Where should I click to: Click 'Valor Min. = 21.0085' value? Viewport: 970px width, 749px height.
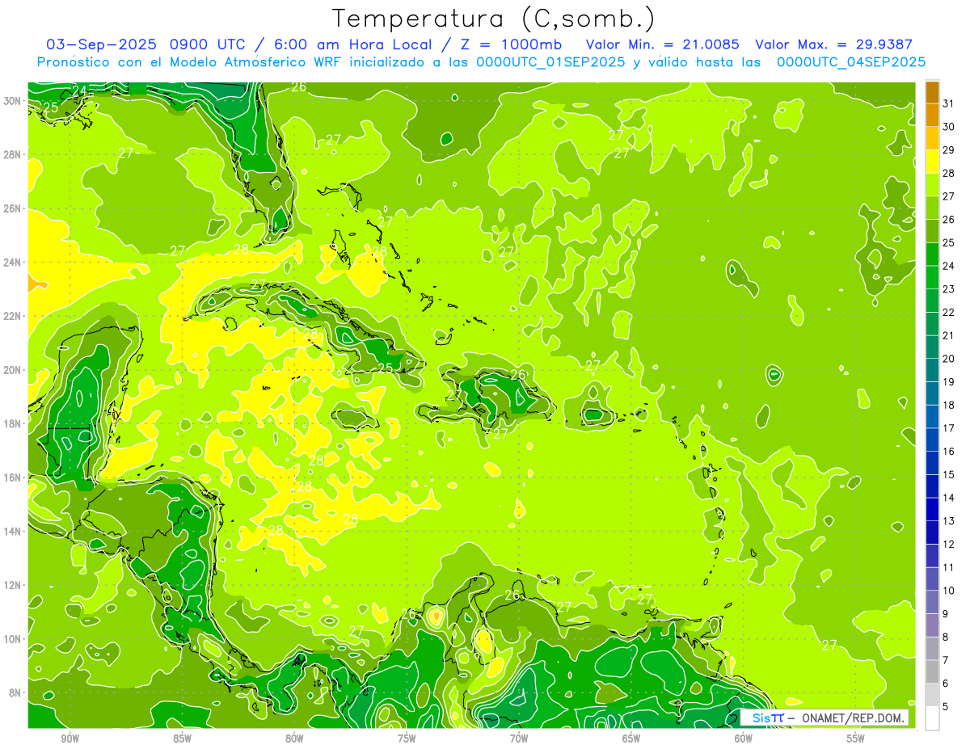[x=664, y=44]
